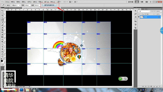Open the collapsed Paragraph panel icon
163x92 pixels.
pos(135,11)
